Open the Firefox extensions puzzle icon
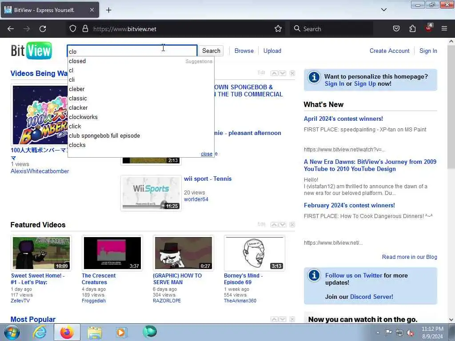This screenshot has width=455, height=341. click(412, 29)
